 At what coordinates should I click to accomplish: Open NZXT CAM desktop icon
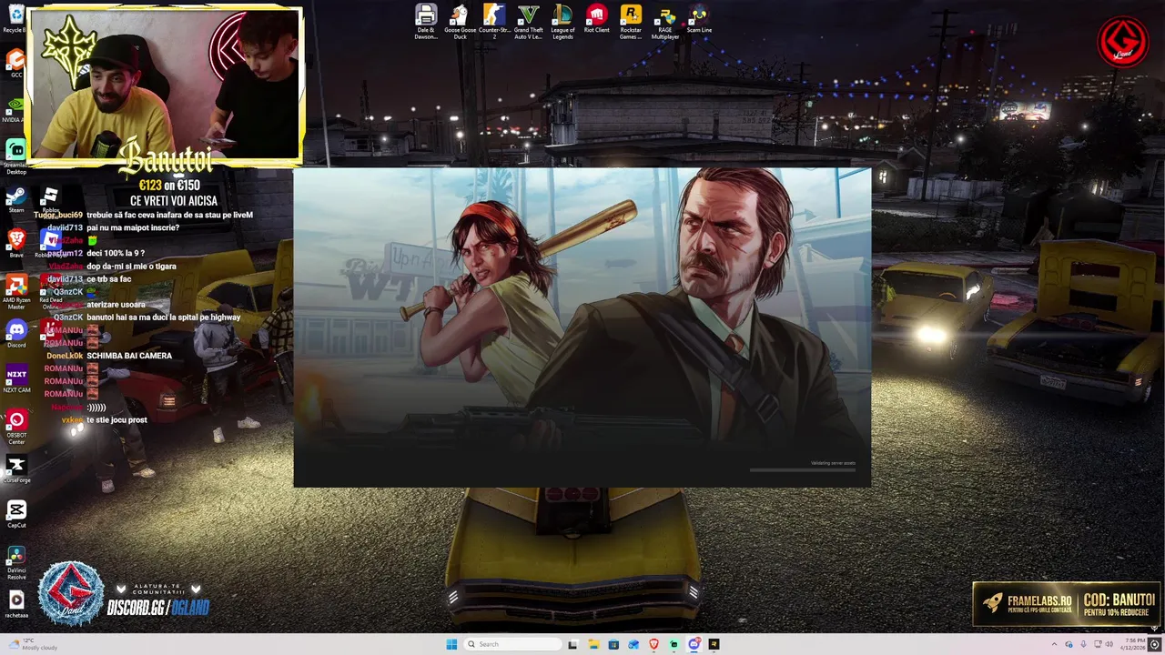[x=16, y=379]
